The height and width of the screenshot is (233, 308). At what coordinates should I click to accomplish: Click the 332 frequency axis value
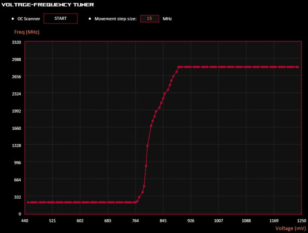[x=17, y=197]
